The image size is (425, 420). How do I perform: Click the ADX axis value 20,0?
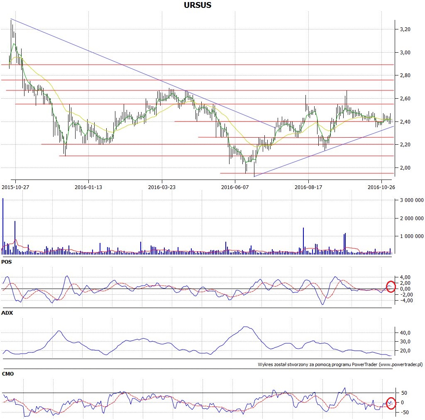coord(405,351)
